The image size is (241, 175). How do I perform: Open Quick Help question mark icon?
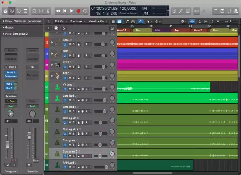[x=19, y=11]
